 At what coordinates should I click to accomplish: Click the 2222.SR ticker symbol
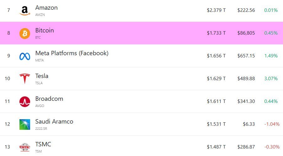coord(41,129)
